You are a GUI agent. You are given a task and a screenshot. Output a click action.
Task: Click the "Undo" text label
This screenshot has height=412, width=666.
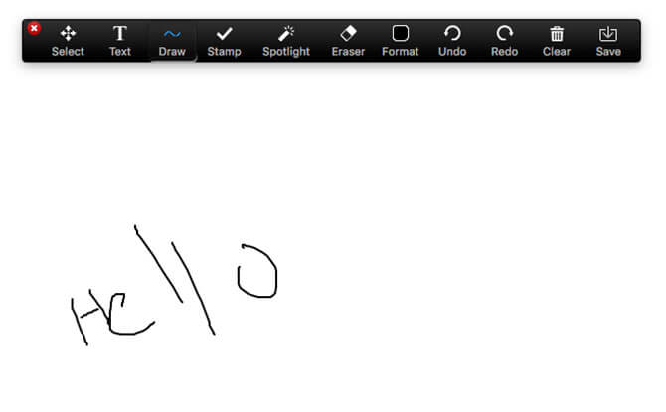(452, 52)
